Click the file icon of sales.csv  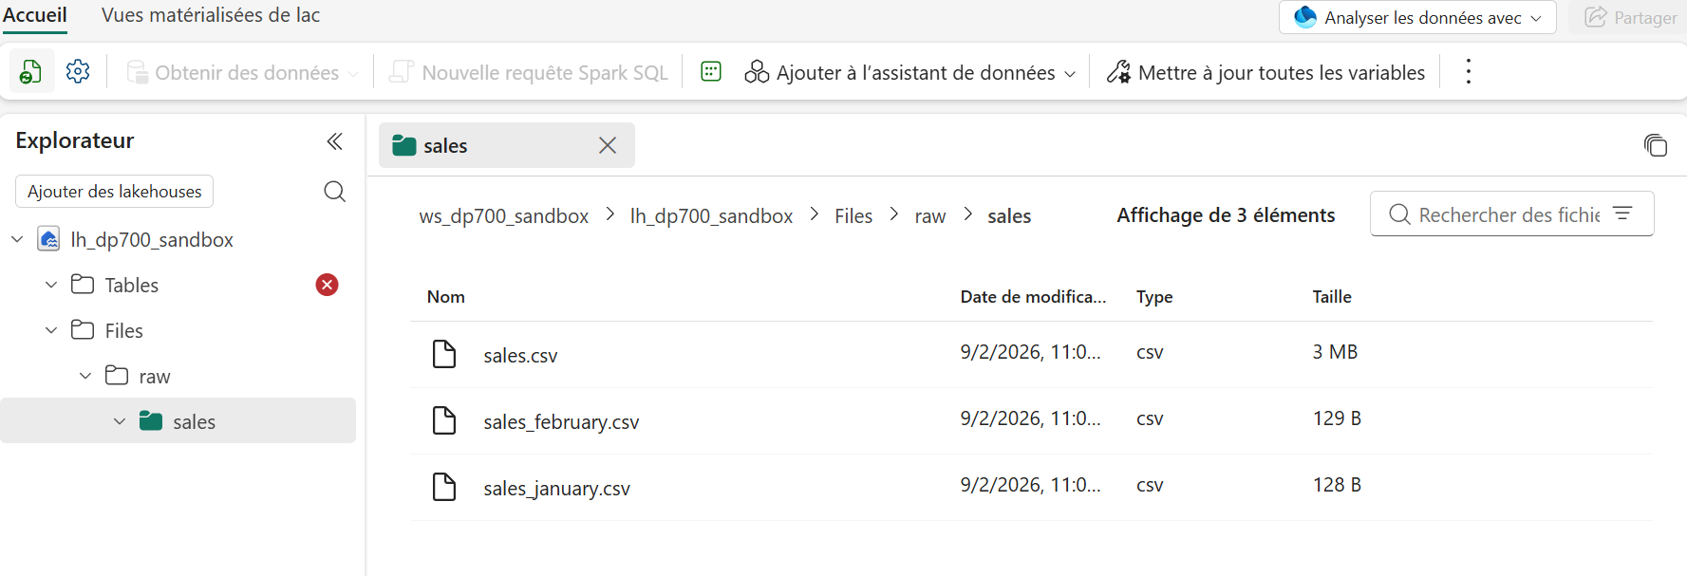pyautogui.click(x=444, y=354)
